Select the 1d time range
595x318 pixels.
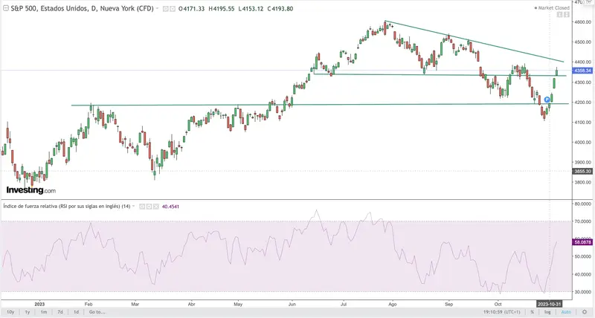[x=77, y=312]
